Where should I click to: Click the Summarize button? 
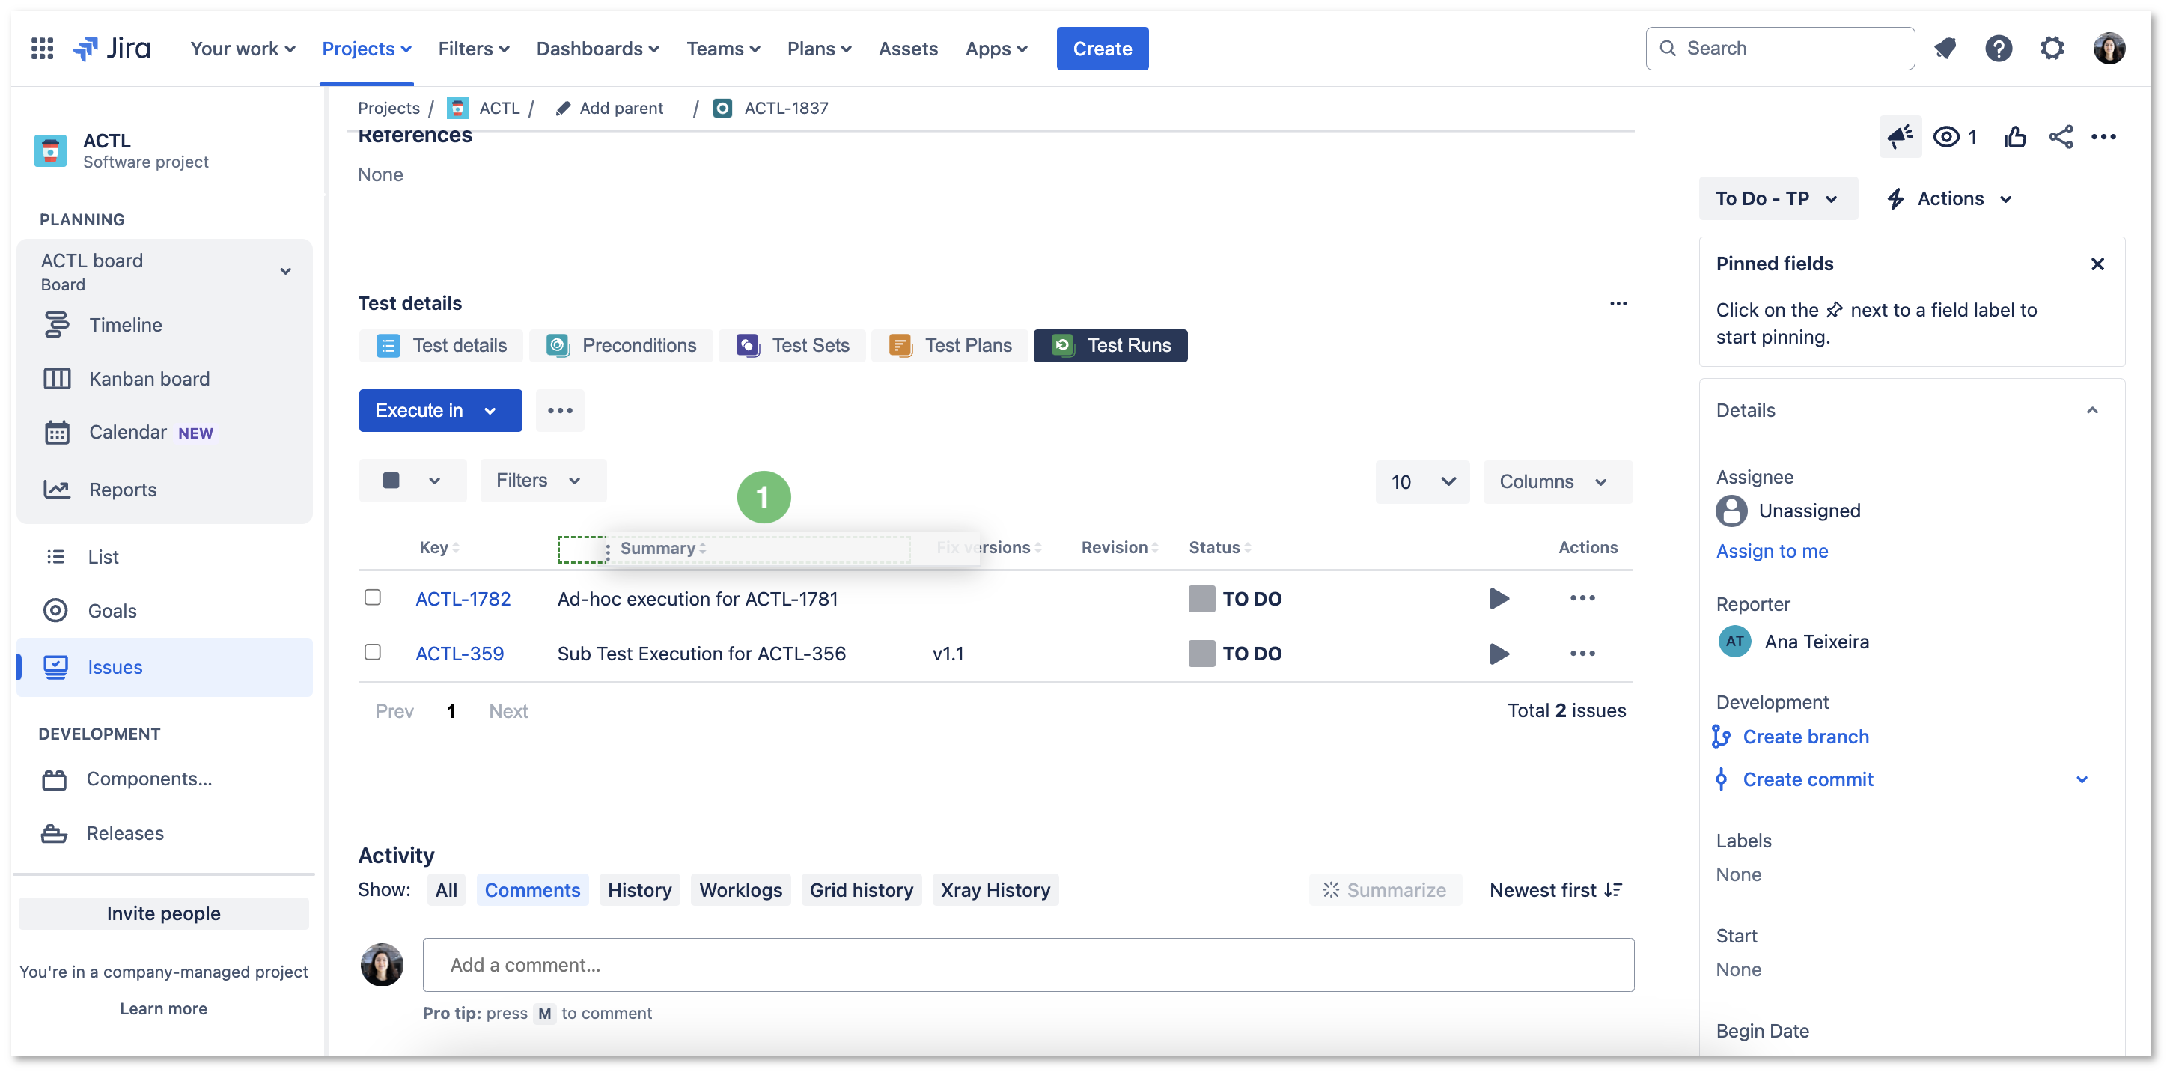pyautogui.click(x=1384, y=889)
